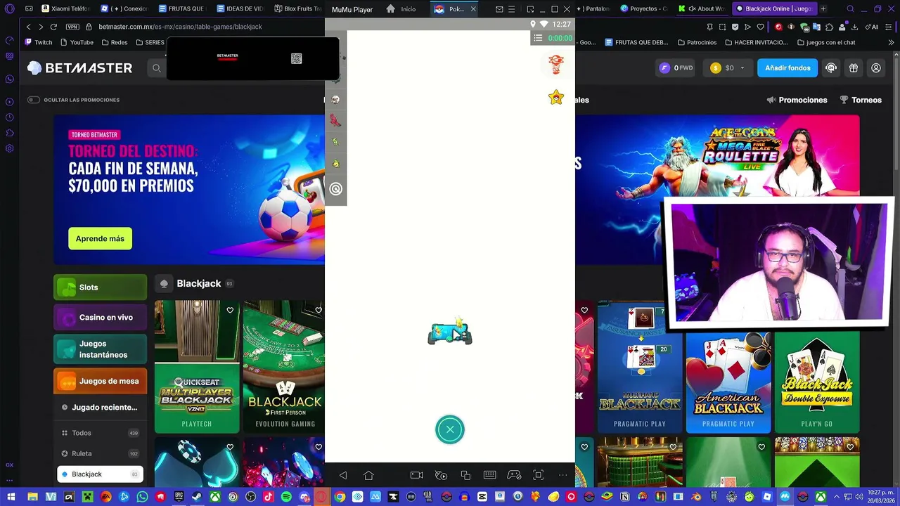The width and height of the screenshot is (900, 506).
Task: Open Spotify from Windows taskbar
Action: tap(286, 497)
